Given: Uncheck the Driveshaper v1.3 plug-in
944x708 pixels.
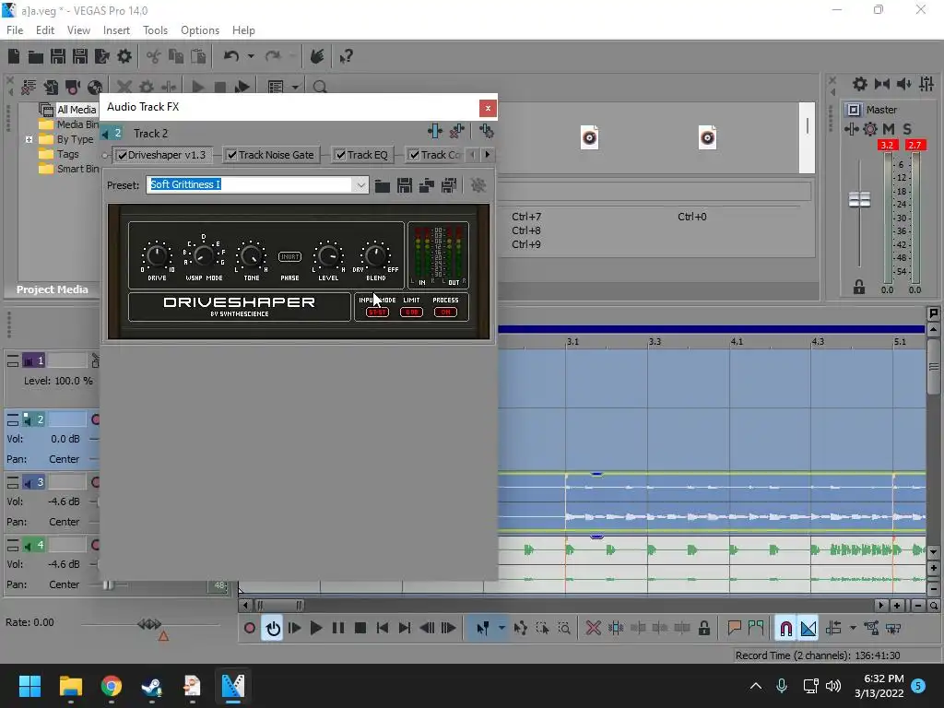Looking at the screenshot, I should 123,155.
